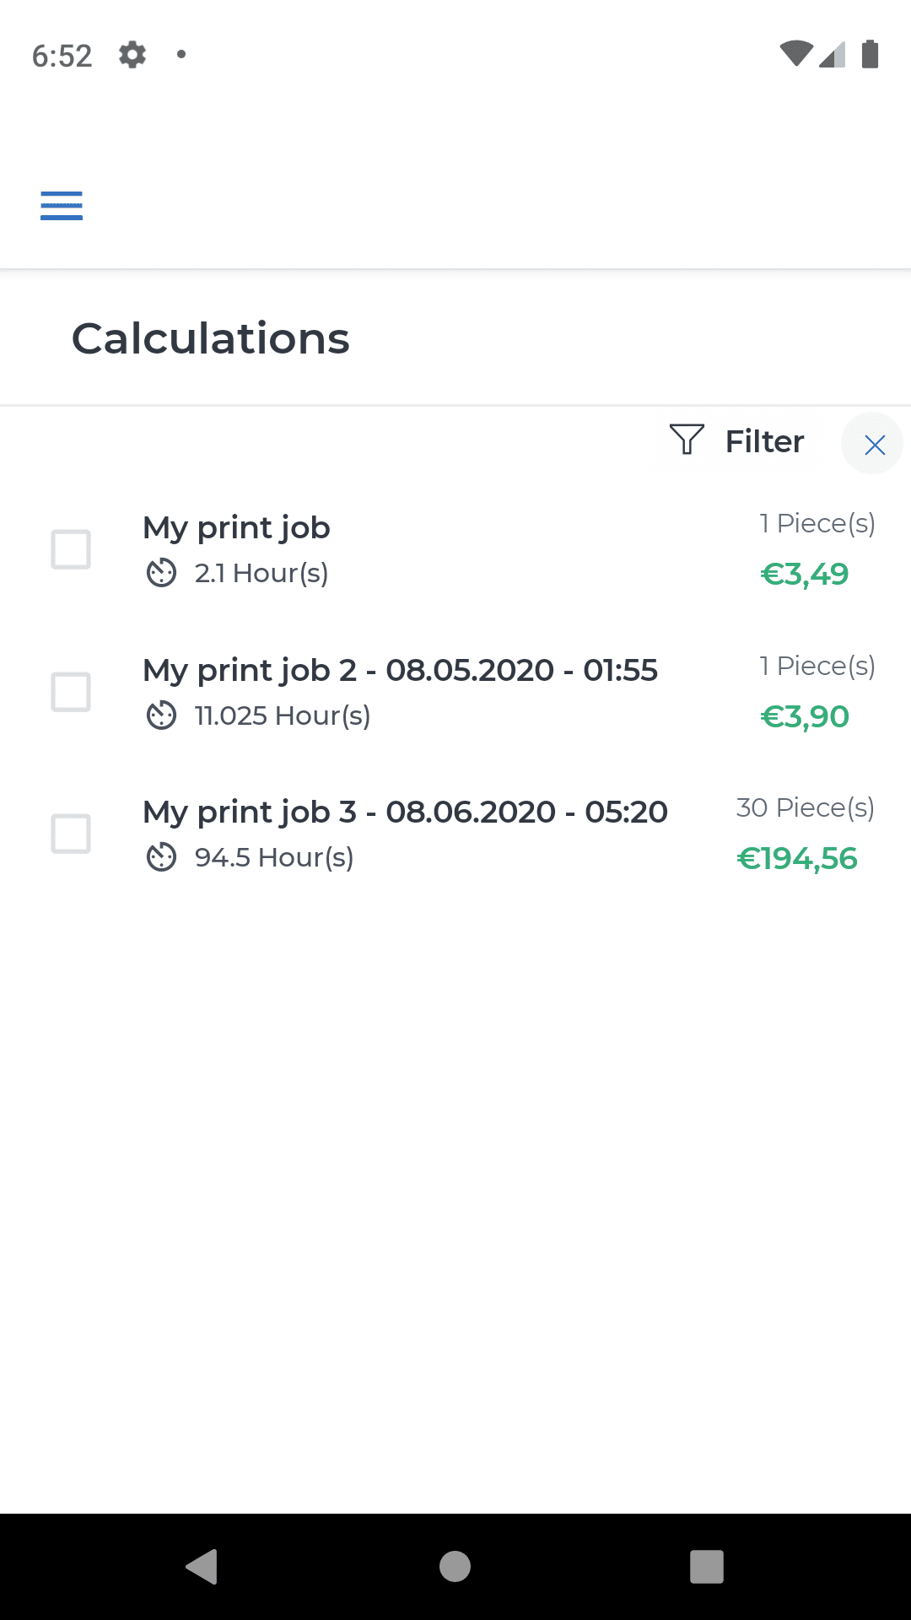Click the clock icon beside 11.025 Hour(s)

[x=161, y=716]
